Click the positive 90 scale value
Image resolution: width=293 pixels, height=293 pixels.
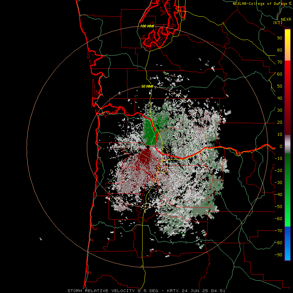280,38
